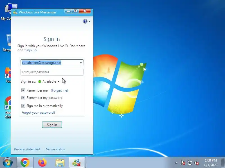This screenshot has width=225, height=168.
Task: Focus the Enter your password field
Action: pos(52,72)
